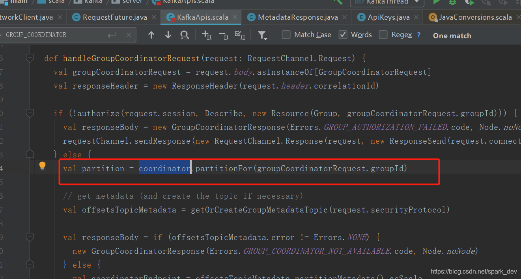Click 'correlationId' in code
The width and height of the screenshot is (521, 279).
(x=344, y=86)
